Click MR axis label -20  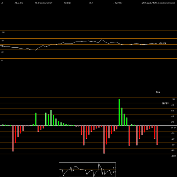173,133
